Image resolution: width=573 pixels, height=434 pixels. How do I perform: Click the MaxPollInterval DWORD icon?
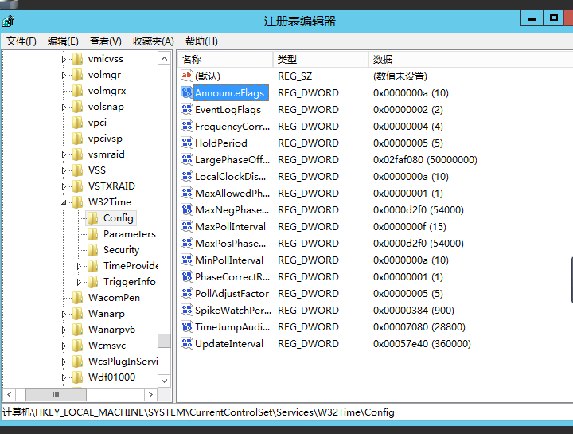(x=187, y=227)
